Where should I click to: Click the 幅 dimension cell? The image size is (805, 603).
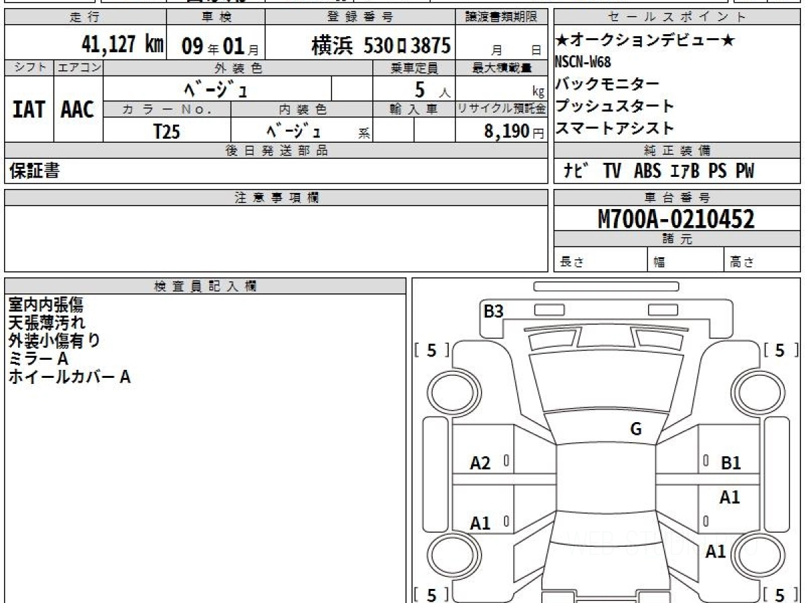[686, 260]
